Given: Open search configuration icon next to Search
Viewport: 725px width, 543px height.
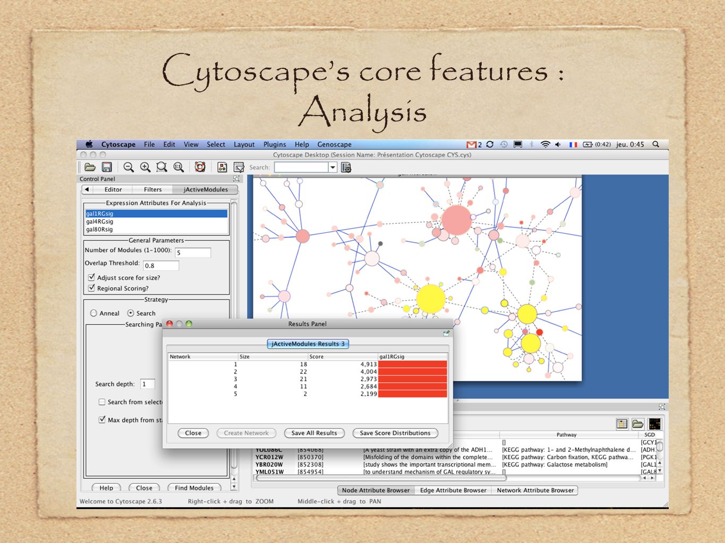Looking at the screenshot, I should click(x=346, y=168).
